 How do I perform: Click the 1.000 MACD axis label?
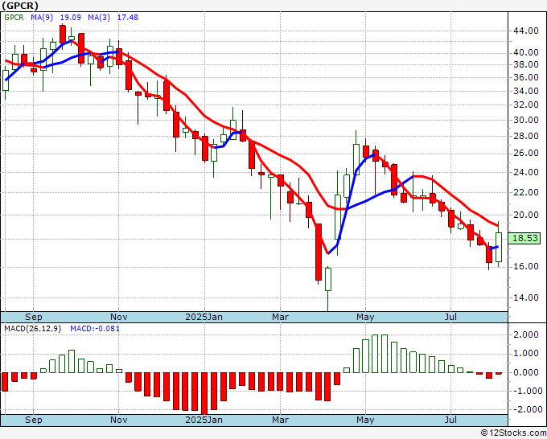(x=526, y=354)
